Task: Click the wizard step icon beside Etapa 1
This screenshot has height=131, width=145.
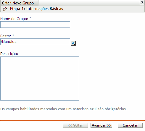Action: 5,9
